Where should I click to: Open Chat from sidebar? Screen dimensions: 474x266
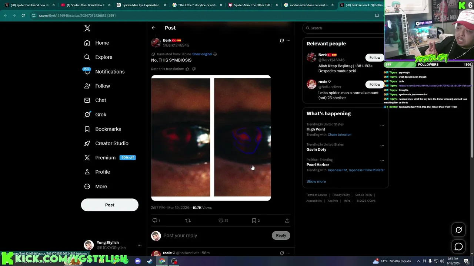point(95,100)
